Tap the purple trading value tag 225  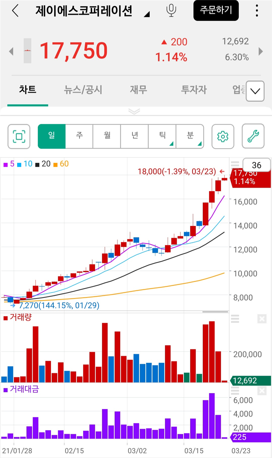[251, 437]
